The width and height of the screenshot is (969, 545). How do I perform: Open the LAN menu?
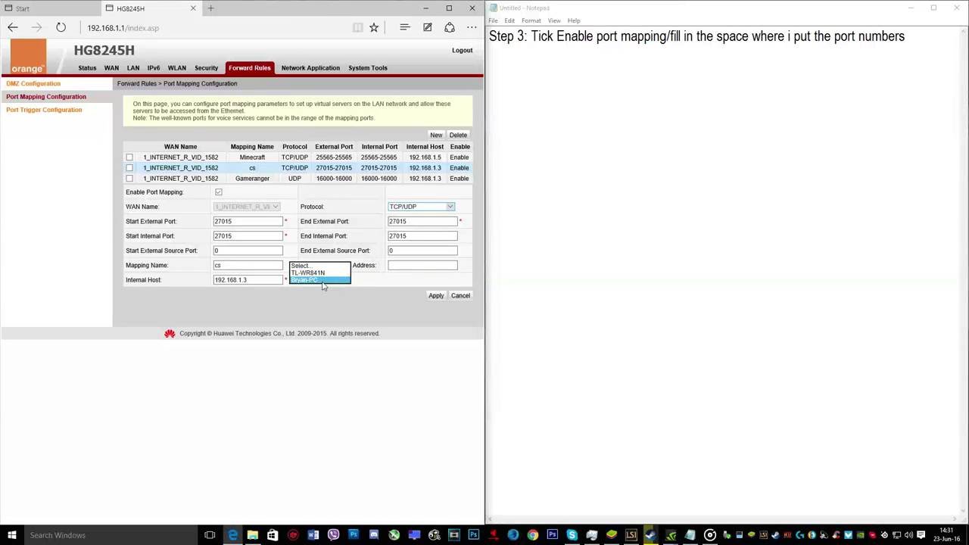(x=133, y=68)
